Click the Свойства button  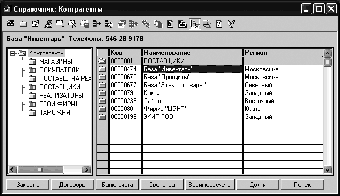[x=162, y=185]
